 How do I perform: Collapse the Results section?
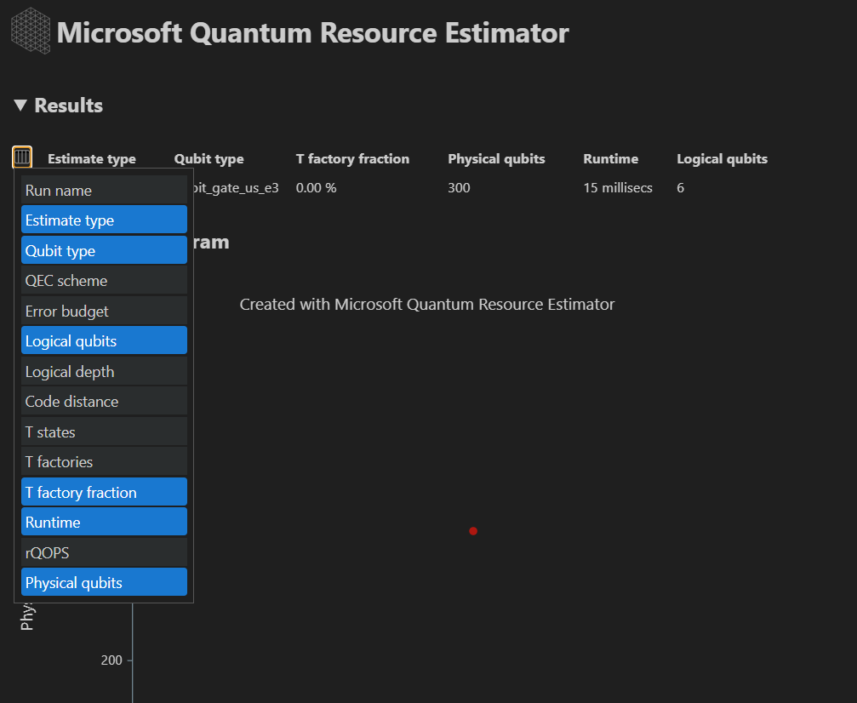coord(19,106)
